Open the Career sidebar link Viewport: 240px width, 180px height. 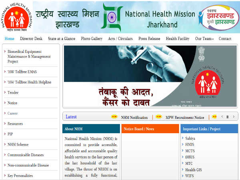(12, 113)
